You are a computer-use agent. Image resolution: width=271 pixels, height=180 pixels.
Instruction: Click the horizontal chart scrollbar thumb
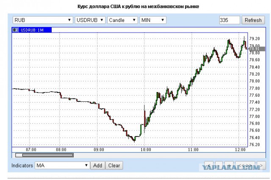(47, 155)
